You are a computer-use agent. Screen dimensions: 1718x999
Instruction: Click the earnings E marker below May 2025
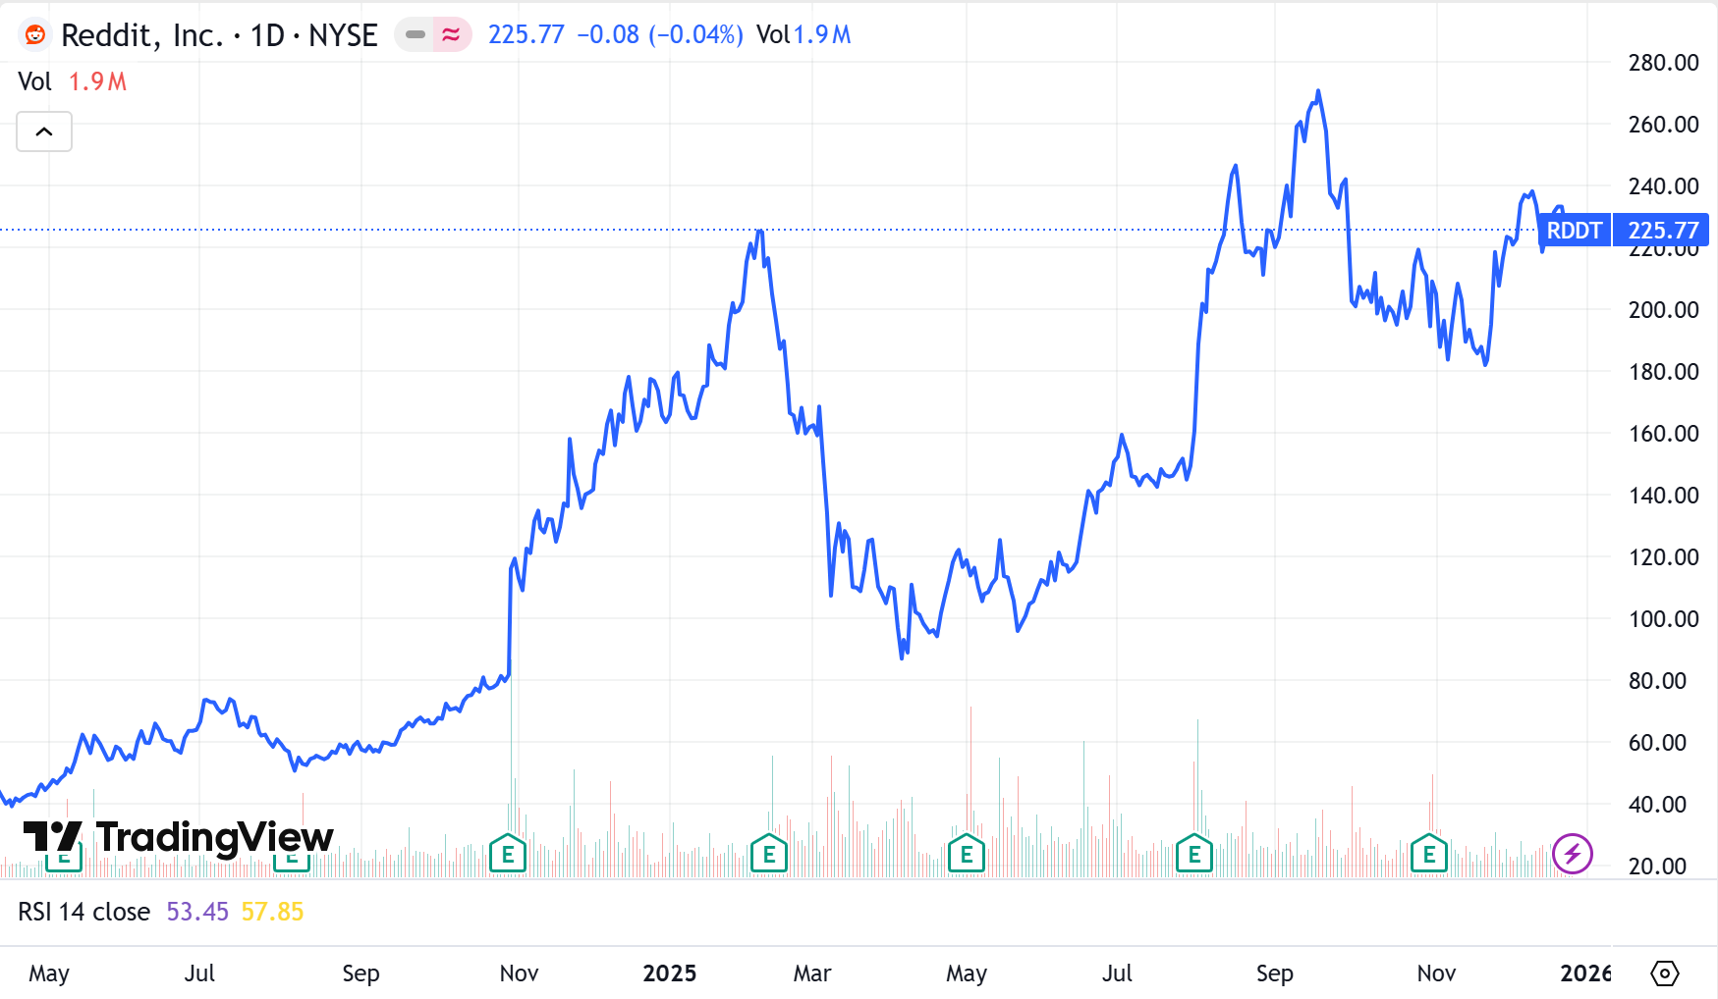click(x=967, y=854)
